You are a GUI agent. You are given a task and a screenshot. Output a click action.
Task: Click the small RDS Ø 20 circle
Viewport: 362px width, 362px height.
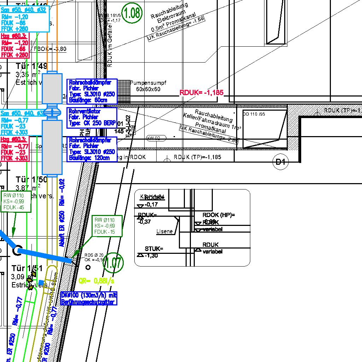coord(88,268)
